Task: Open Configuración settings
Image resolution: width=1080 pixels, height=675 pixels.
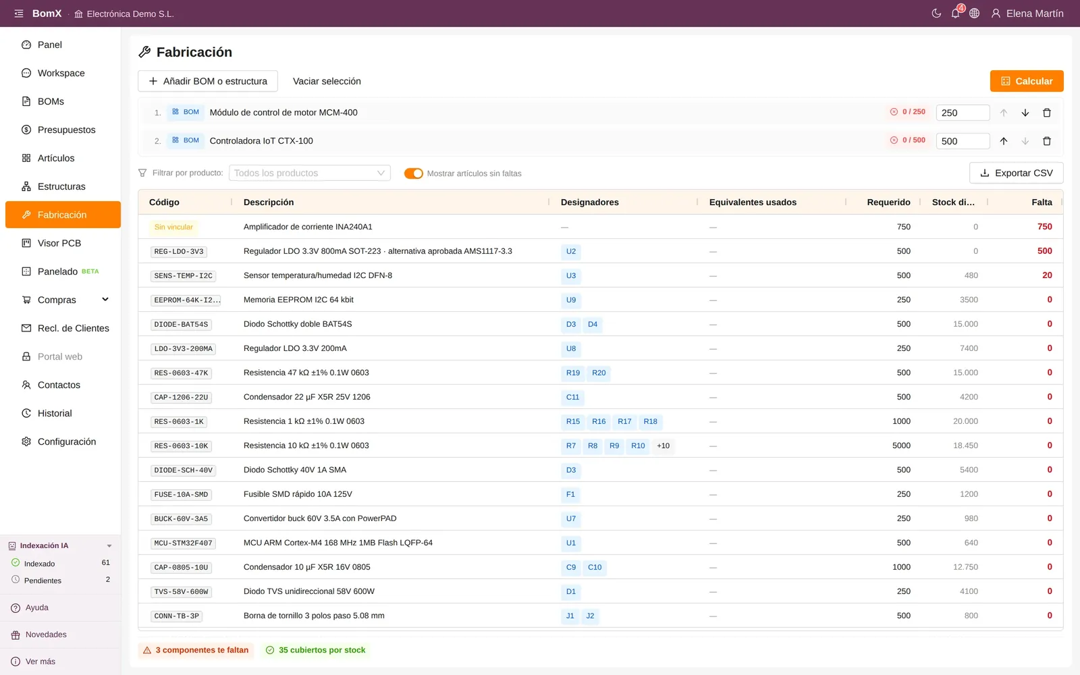Action: pos(62,441)
